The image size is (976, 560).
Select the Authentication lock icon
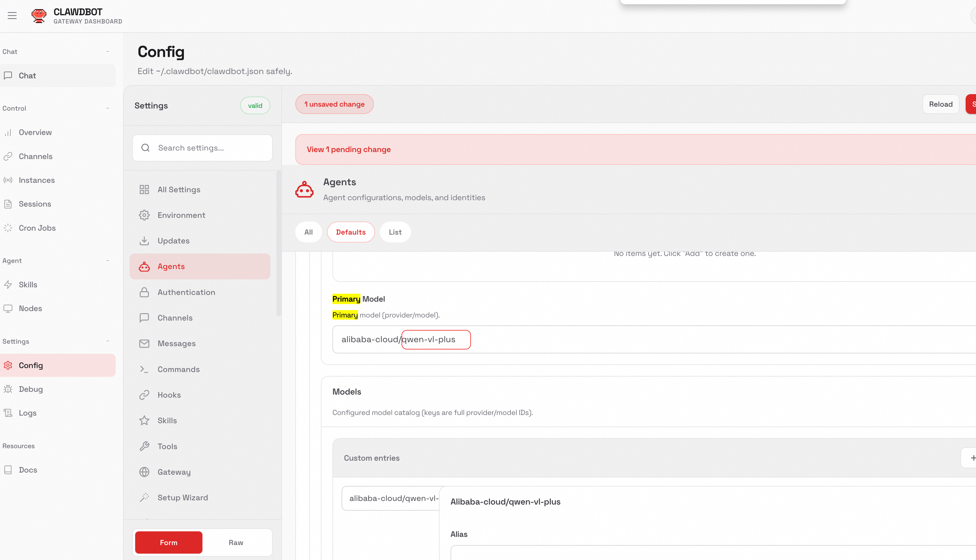click(144, 292)
